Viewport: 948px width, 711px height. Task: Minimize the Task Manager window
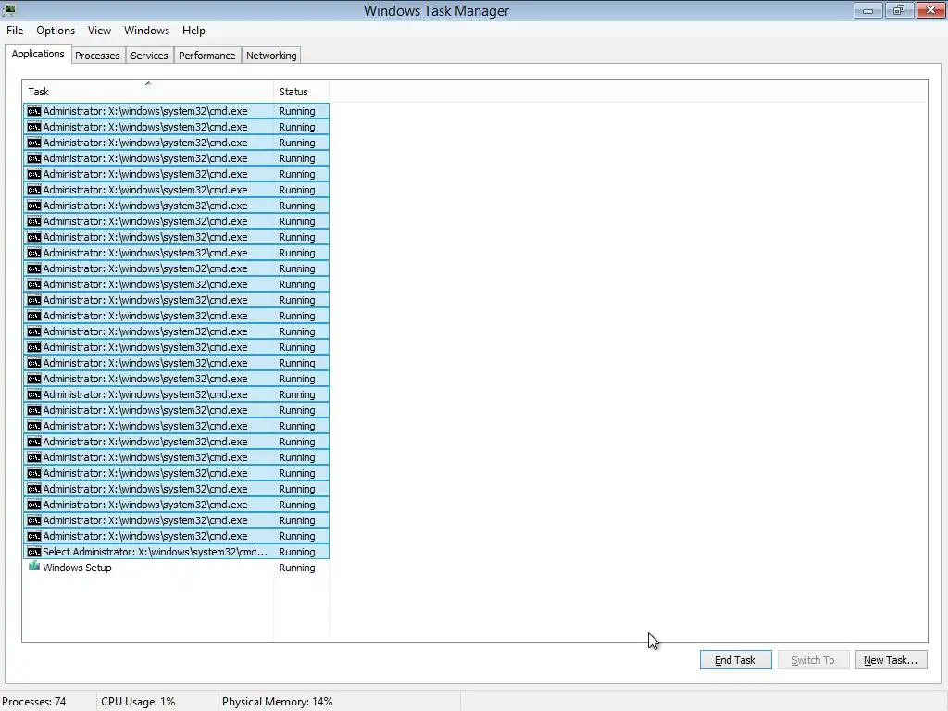(868, 10)
